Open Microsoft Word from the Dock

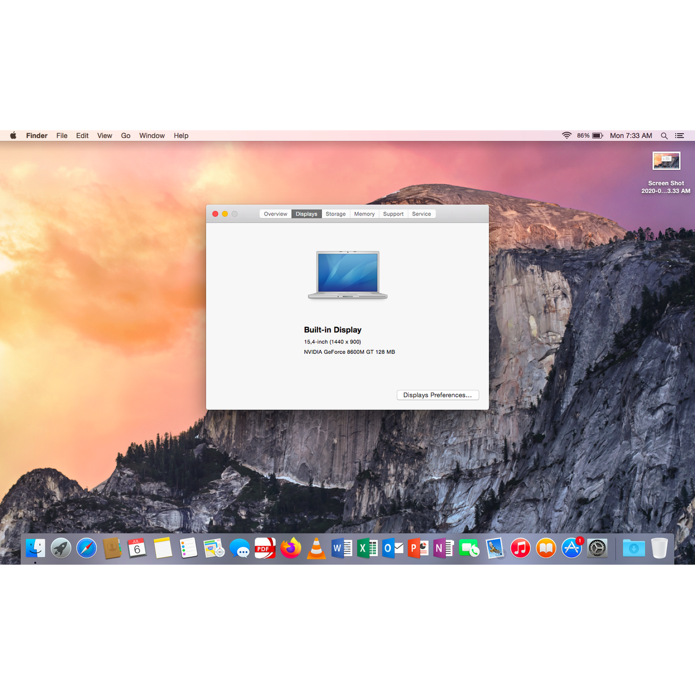(x=341, y=547)
